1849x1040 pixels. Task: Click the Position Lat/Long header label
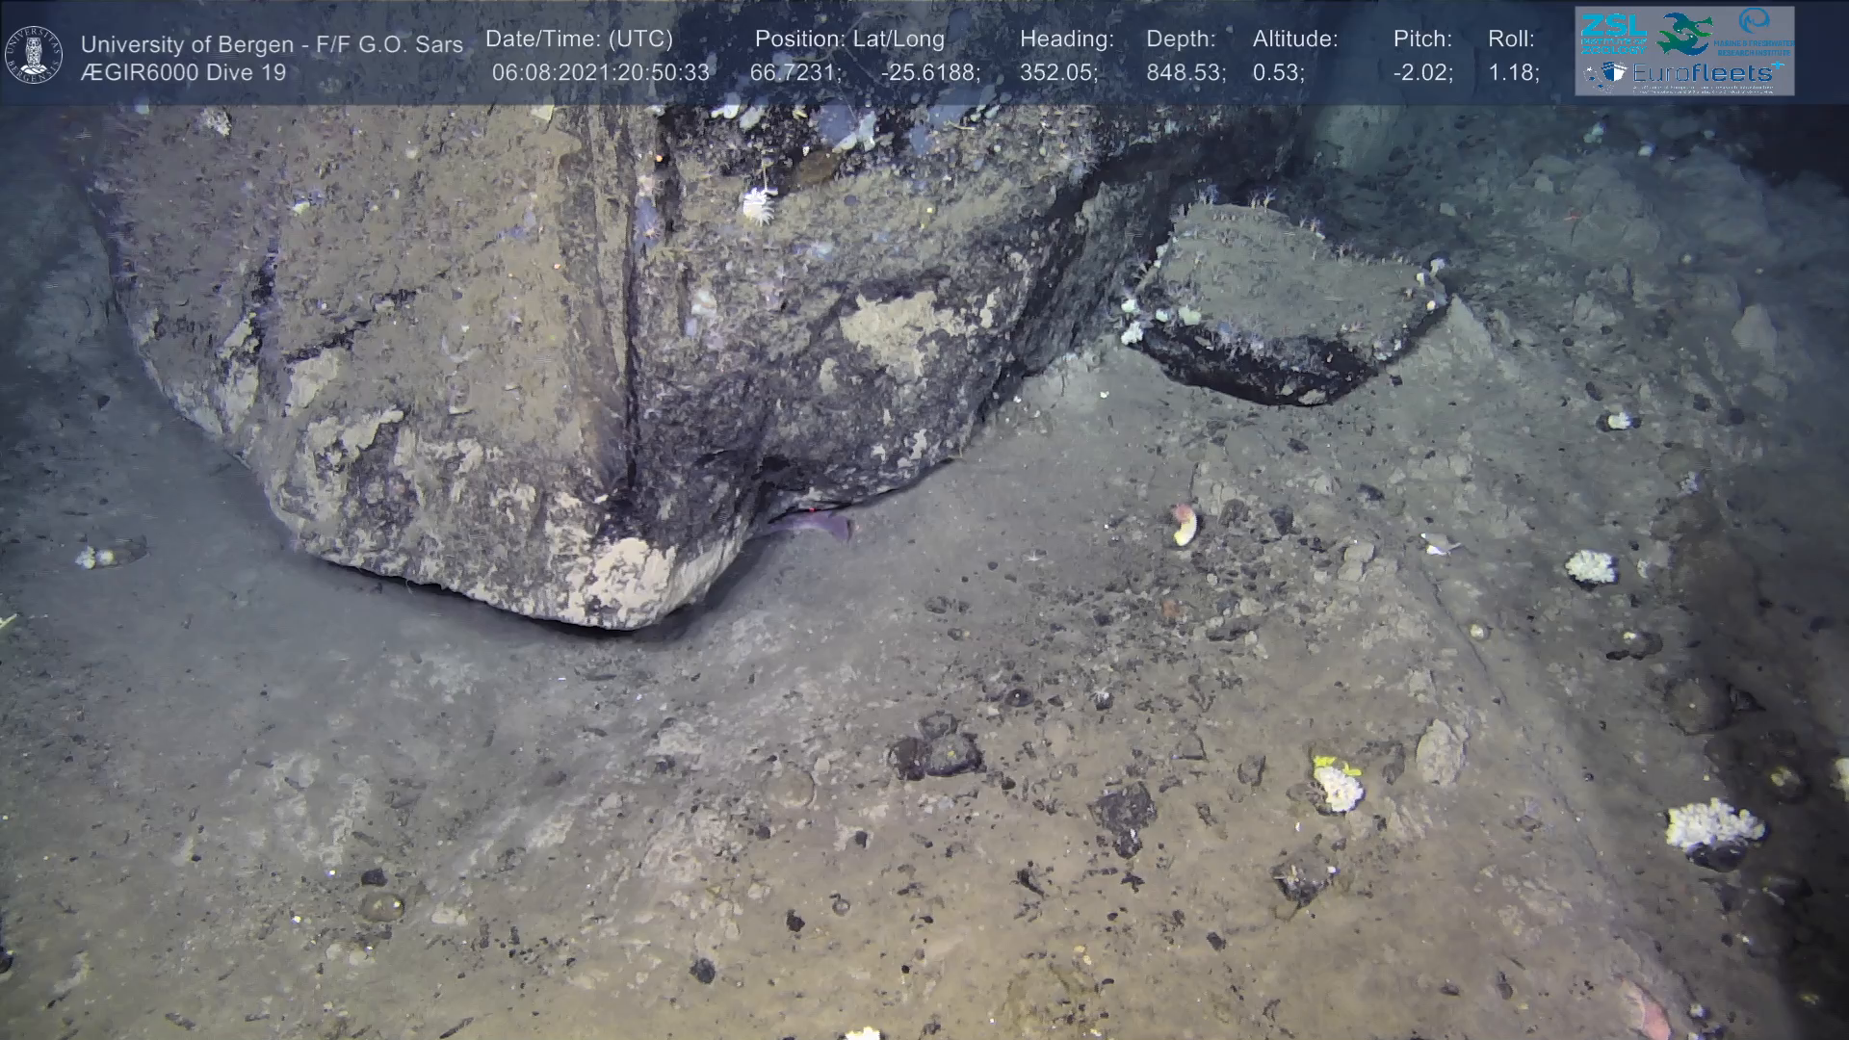(x=849, y=39)
